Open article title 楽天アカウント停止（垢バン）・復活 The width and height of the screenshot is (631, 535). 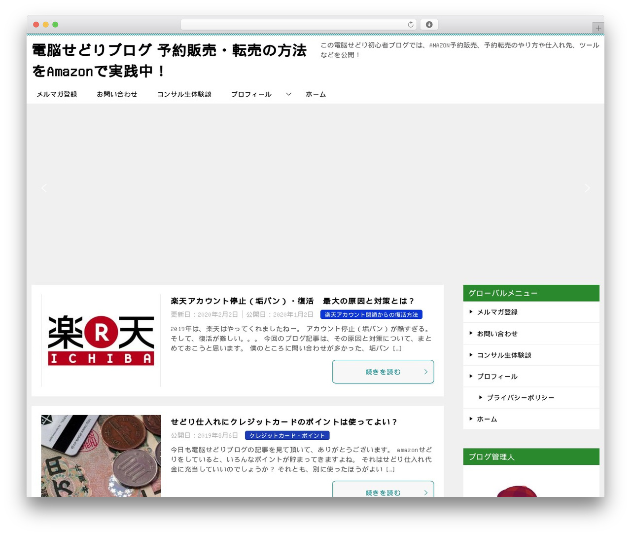[292, 301]
